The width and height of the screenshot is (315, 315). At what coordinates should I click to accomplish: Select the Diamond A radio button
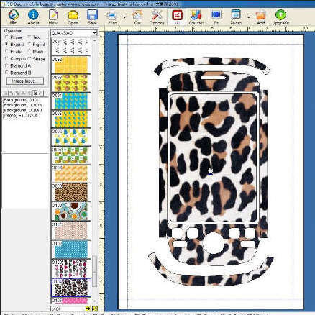click(x=6, y=65)
